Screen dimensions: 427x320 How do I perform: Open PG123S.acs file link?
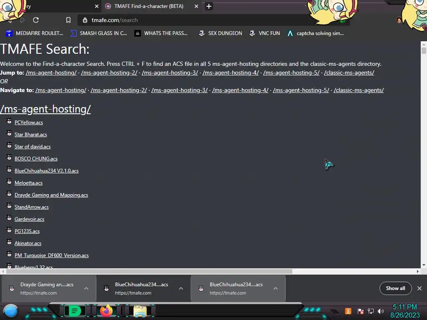[27, 231]
